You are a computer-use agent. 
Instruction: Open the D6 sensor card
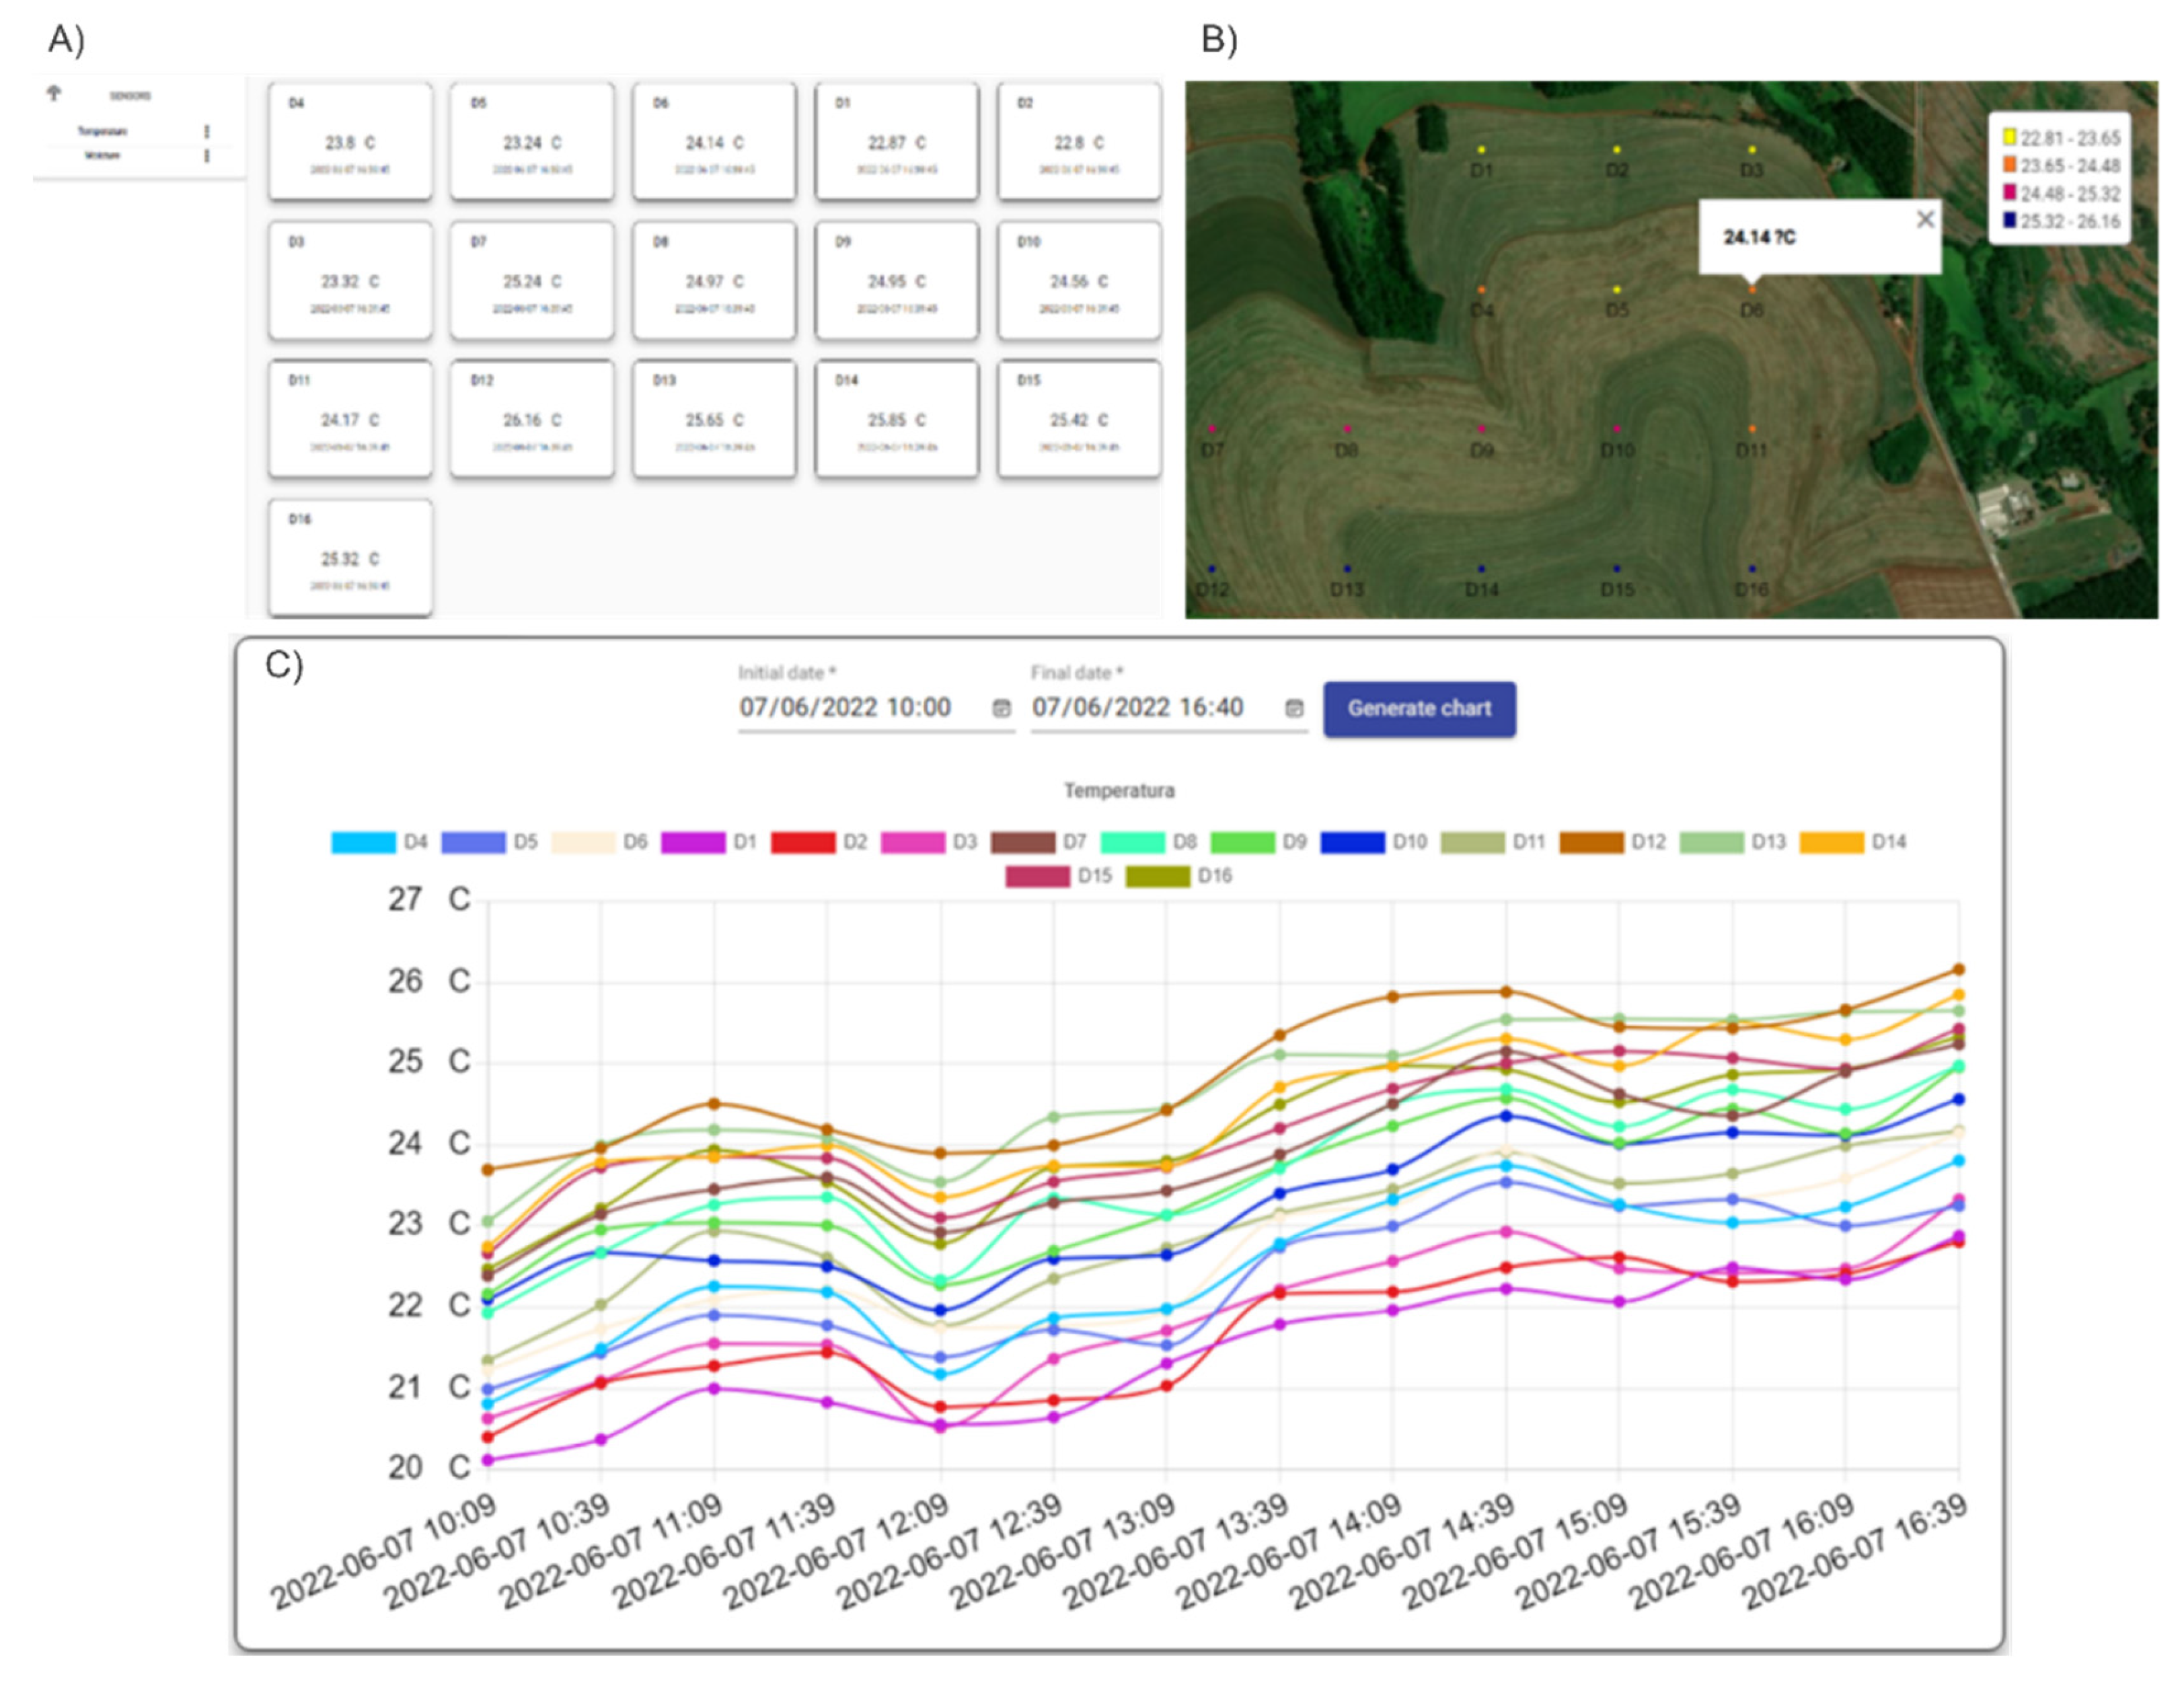[x=714, y=141]
